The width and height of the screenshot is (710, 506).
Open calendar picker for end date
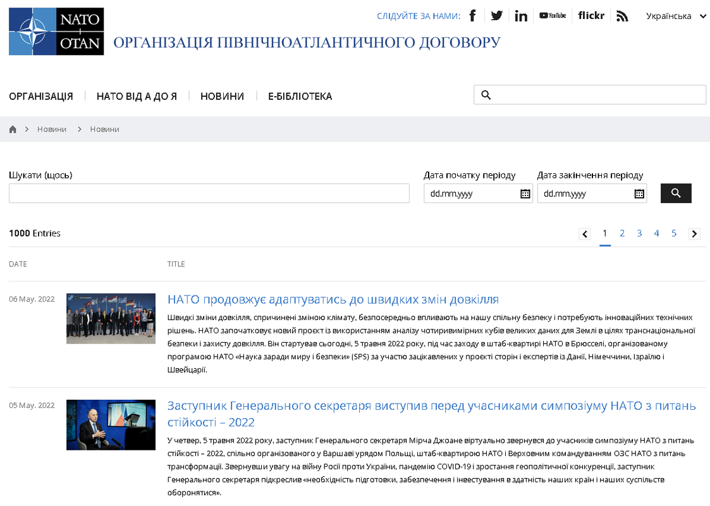pyautogui.click(x=639, y=194)
